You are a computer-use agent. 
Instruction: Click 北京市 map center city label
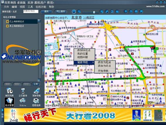pos(76,17)
